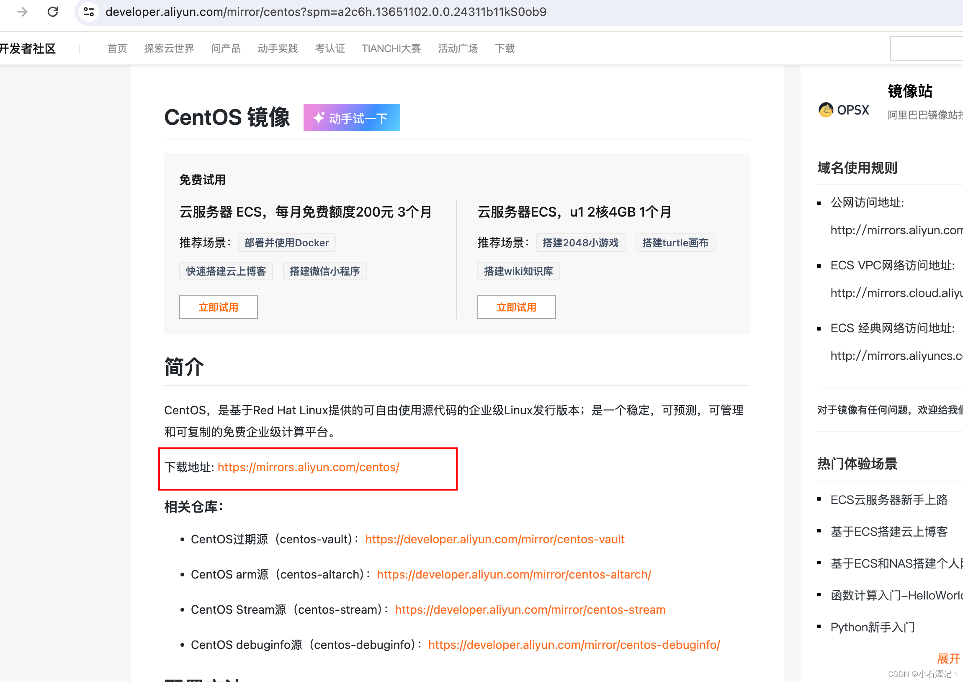This screenshot has height=682, width=963.
Task: Open the site permissions icon in address bar
Action: pos(88,12)
